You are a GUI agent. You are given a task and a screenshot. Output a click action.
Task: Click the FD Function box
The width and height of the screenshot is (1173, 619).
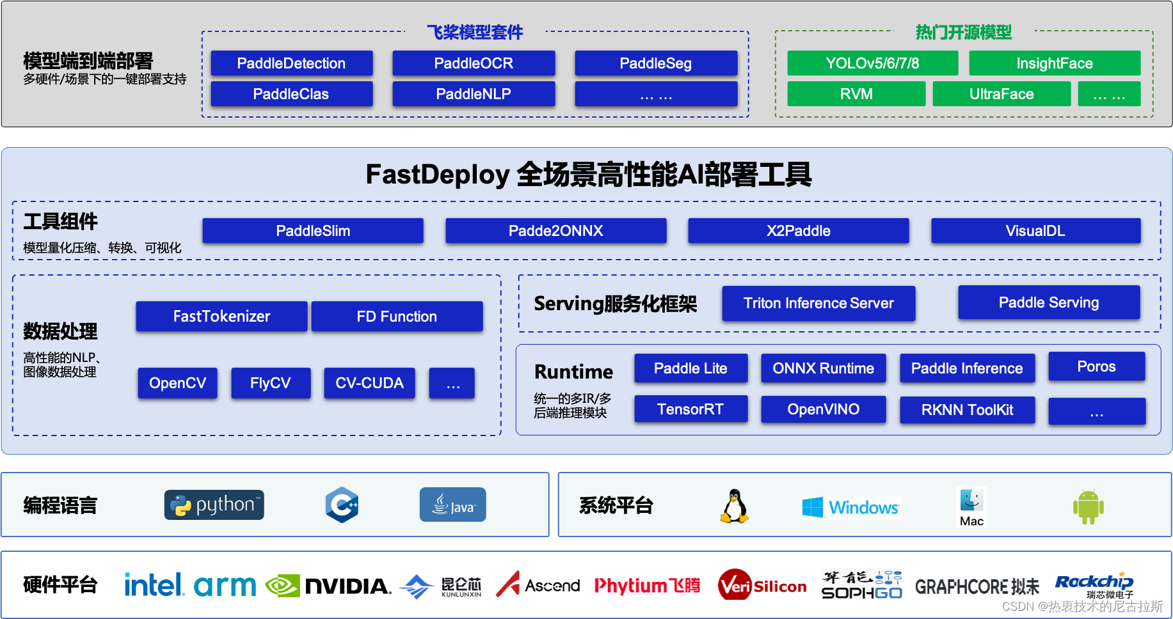tap(397, 317)
